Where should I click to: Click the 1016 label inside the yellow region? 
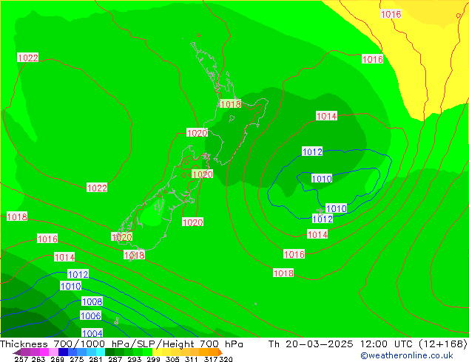(391, 14)
